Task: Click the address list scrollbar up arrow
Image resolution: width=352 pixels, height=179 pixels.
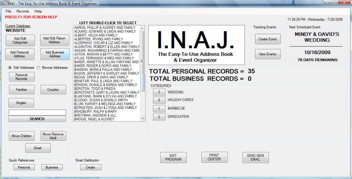Action: click(142, 28)
